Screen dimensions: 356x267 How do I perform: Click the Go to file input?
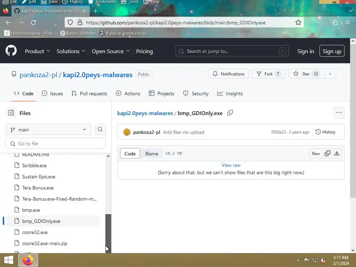pos(55,144)
